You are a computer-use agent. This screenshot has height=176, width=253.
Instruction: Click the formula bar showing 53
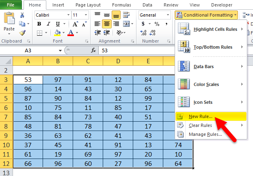coord(137,50)
